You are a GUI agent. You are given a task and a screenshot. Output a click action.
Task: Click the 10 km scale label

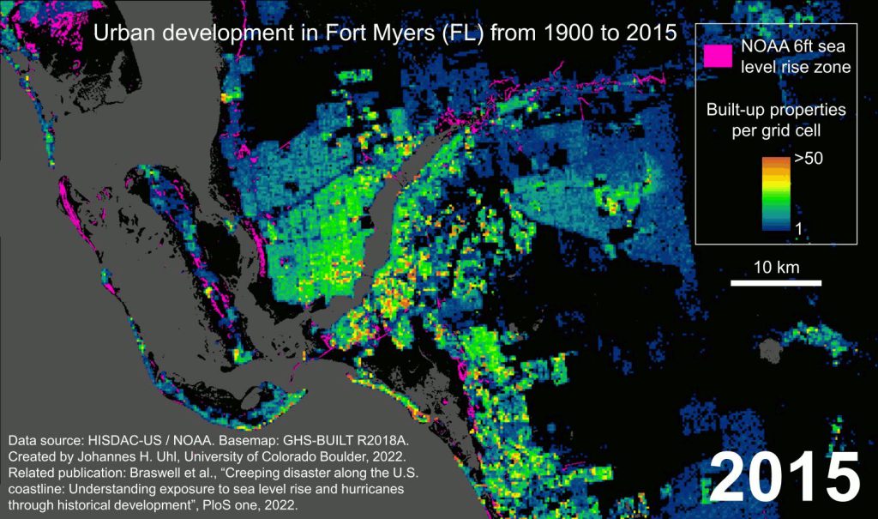(776, 267)
